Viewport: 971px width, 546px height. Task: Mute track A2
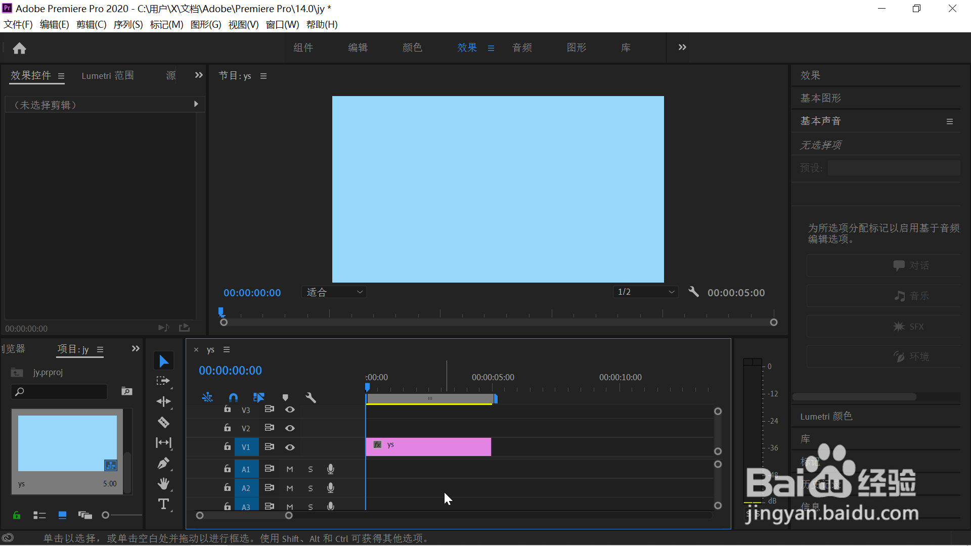pyautogui.click(x=290, y=488)
